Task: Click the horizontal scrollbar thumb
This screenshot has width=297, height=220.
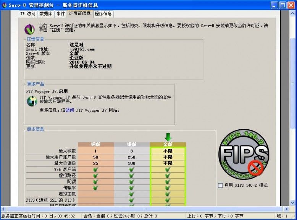Action: click(145, 209)
